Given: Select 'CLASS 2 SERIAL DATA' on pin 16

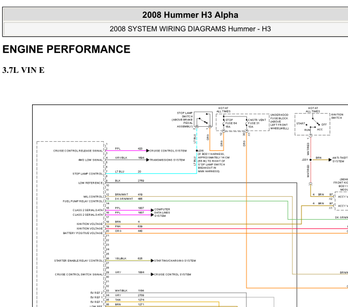Looking at the screenshot, I should (88, 215).
